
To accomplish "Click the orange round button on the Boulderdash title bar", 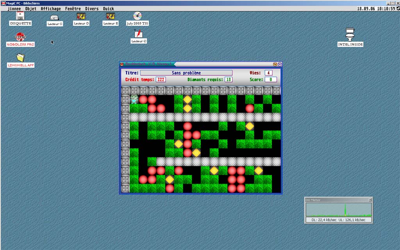I will point(275,64).
